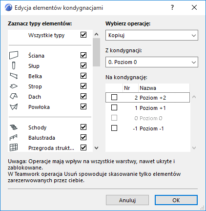Viewport: 206px width, 211px height.
Task: Select the 'Poziom -1' row text
Action: point(152,128)
